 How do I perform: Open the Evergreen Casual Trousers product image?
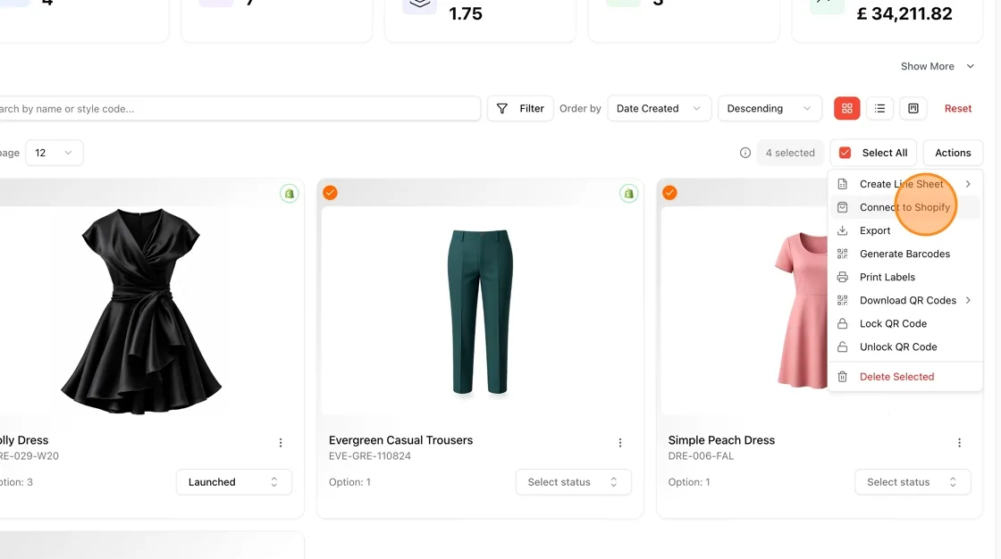pyautogui.click(x=480, y=312)
